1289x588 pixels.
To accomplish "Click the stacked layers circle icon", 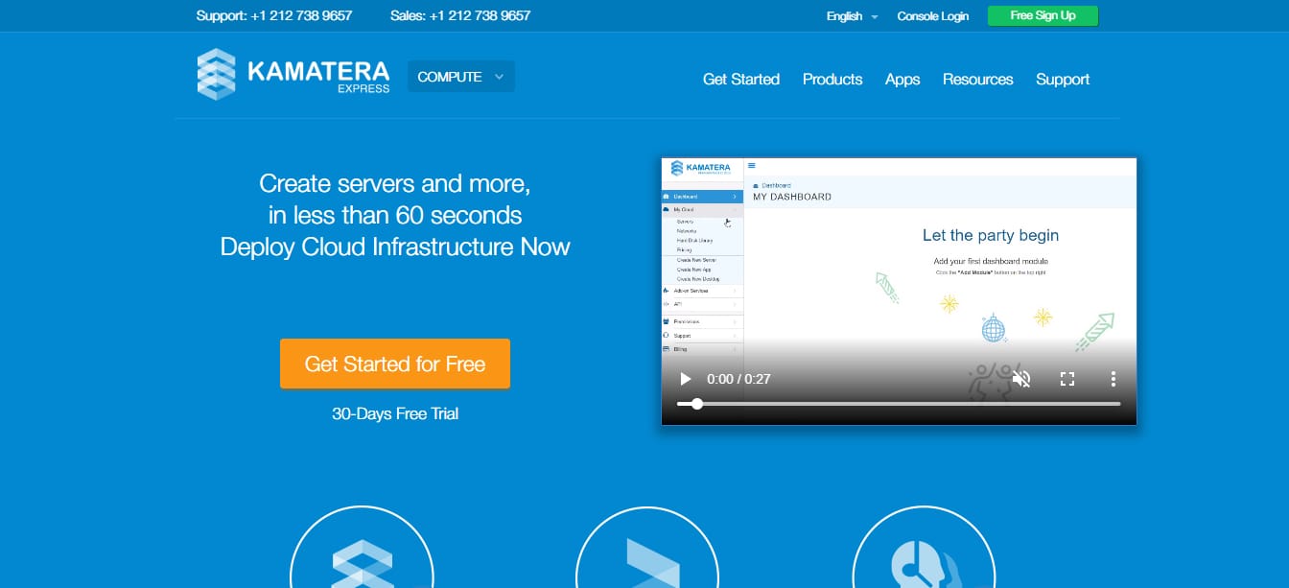I will pyautogui.click(x=362, y=547).
